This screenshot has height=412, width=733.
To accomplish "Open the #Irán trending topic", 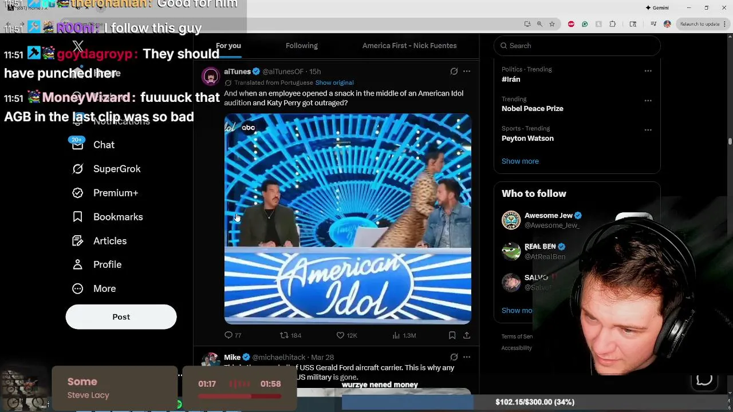I will tap(511, 80).
